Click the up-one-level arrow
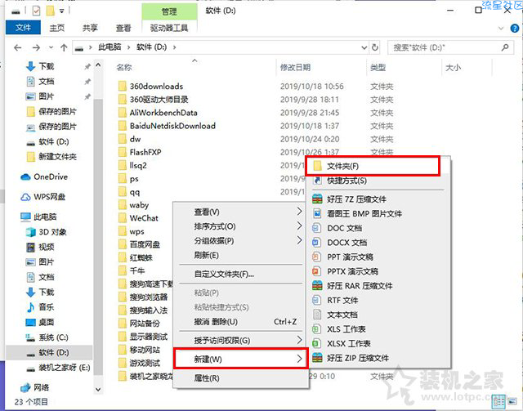This screenshot has height=411, width=523. tap(64, 47)
